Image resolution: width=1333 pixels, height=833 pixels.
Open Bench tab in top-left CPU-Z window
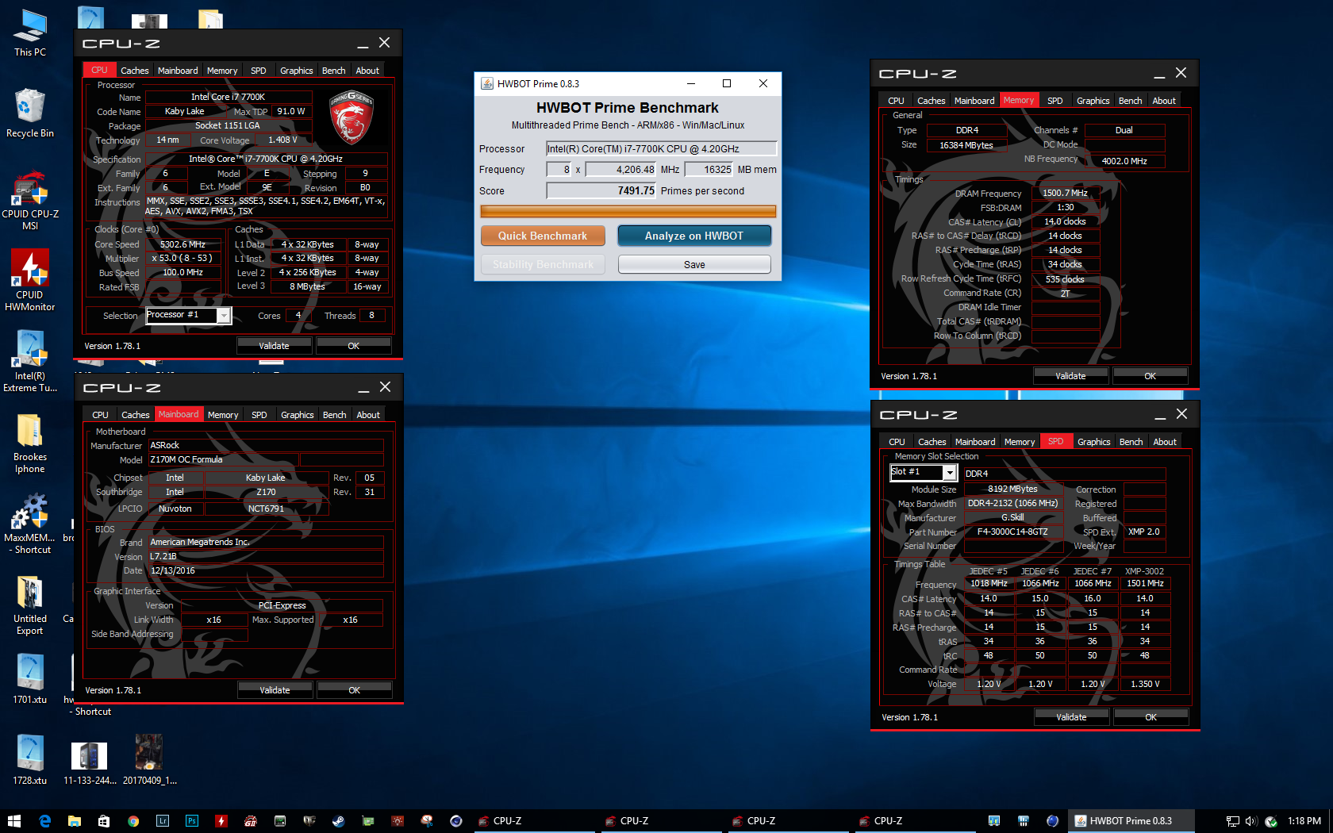[x=333, y=71]
